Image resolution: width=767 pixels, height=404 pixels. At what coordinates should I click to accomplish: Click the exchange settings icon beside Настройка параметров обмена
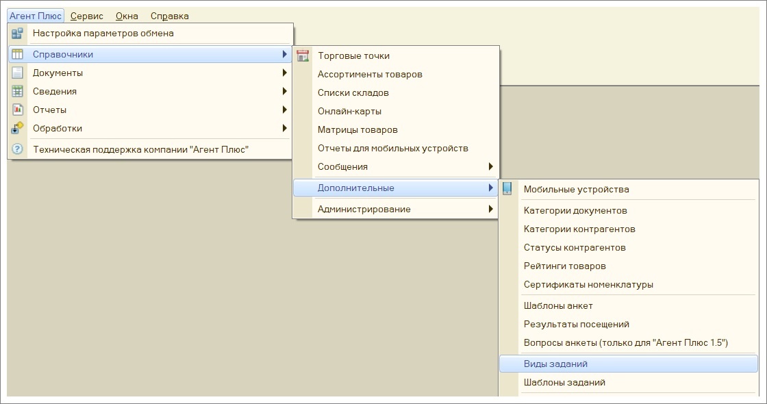(17, 34)
